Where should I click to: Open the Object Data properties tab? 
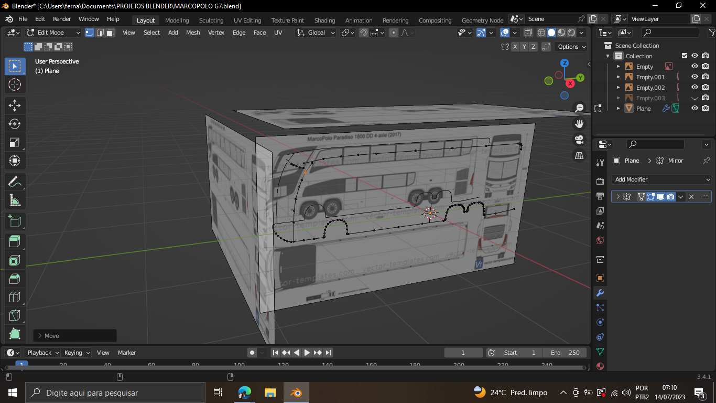click(600, 352)
